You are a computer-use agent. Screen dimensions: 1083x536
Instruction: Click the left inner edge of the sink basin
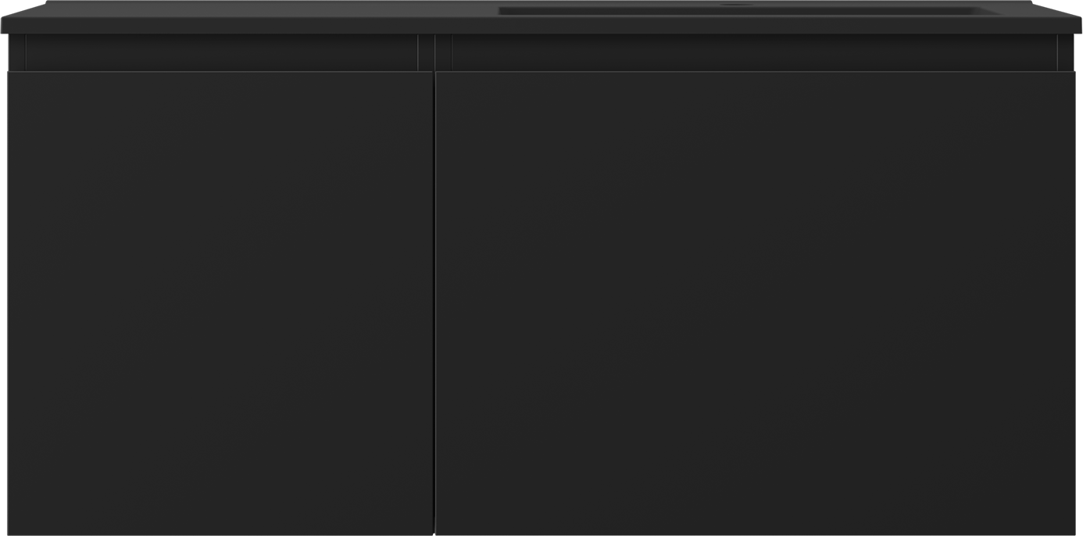click(x=501, y=11)
